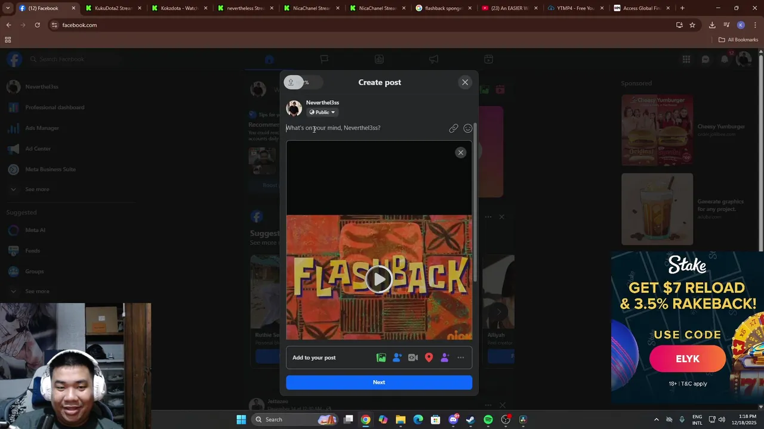This screenshot has height=429, width=764.
Task: Click the Tag people icon in Add to your post
Action: click(397, 357)
